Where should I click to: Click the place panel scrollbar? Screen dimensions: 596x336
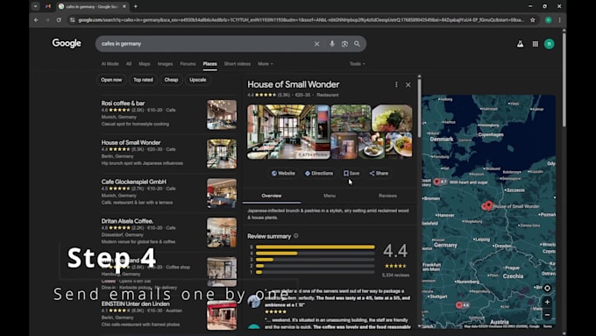click(419, 108)
